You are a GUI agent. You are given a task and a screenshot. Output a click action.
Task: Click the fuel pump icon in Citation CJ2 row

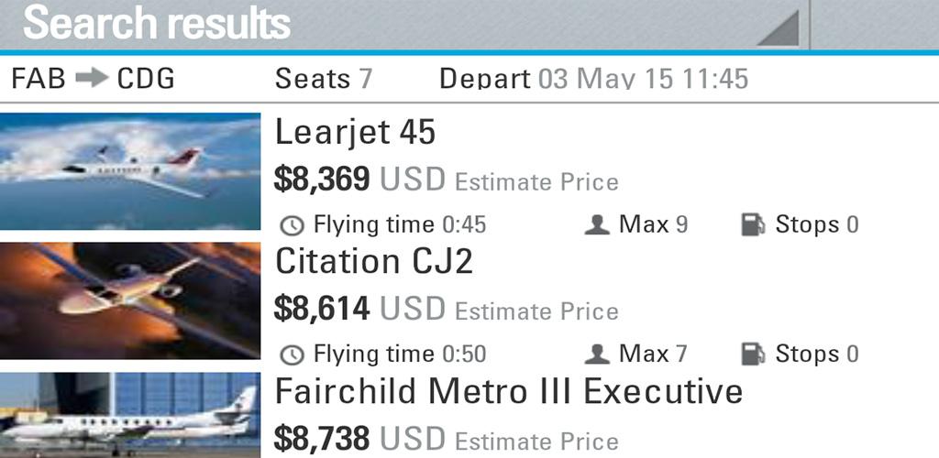754,354
